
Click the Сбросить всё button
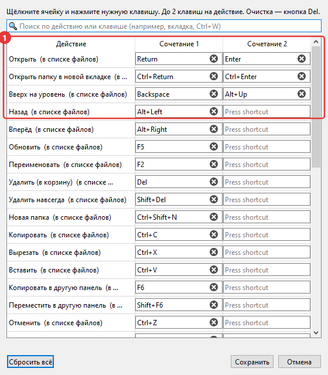tap(30, 362)
